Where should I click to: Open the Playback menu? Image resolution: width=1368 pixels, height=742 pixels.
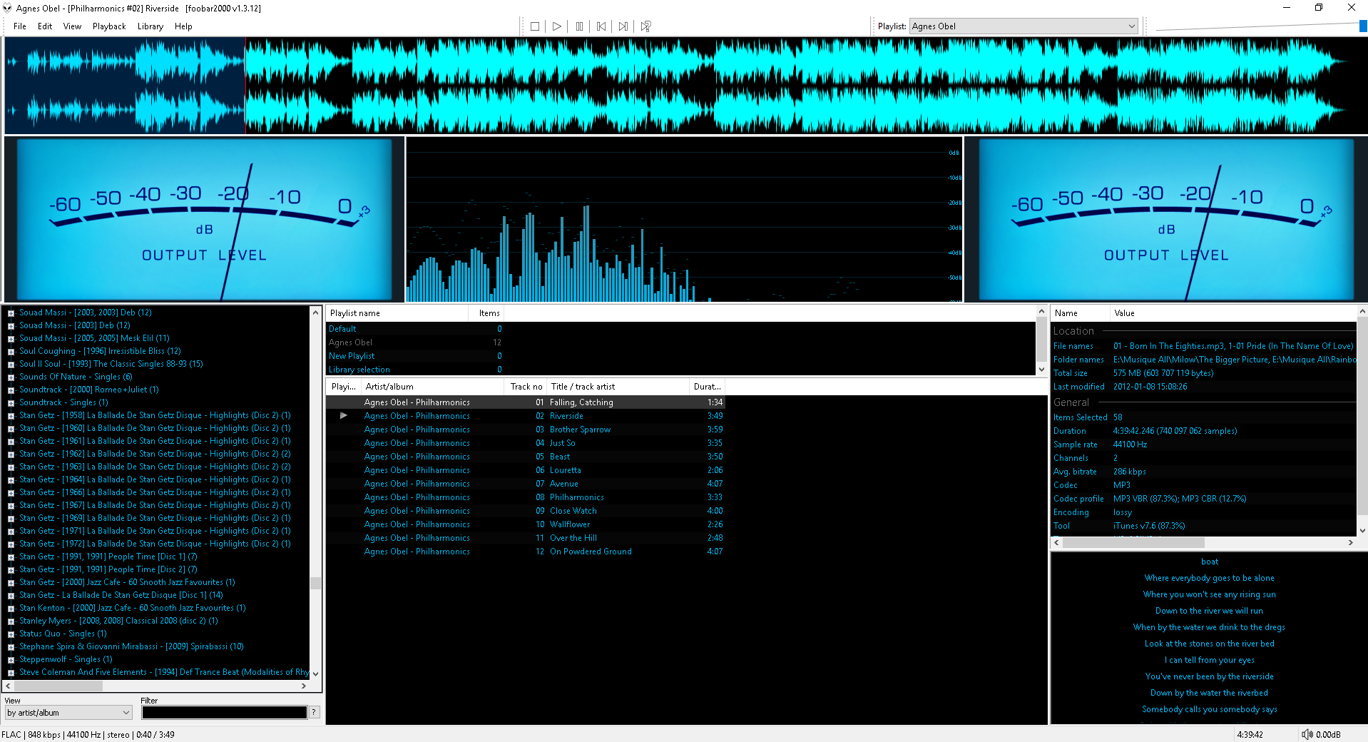pos(109,26)
